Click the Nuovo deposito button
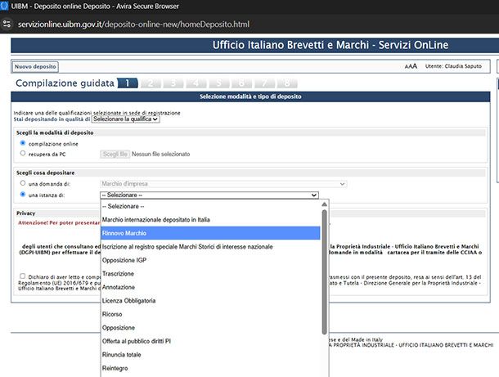This screenshot has width=499, height=377. coord(35,66)
